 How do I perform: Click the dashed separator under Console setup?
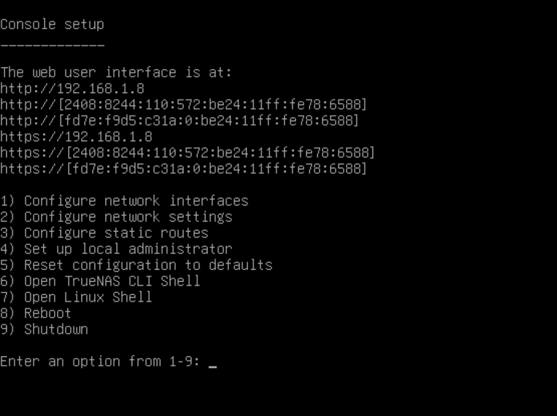52,45
